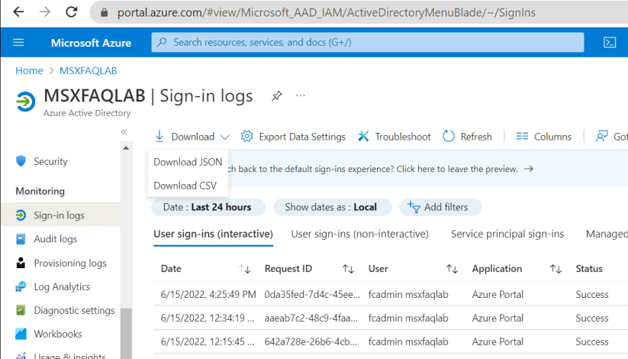628x359 pixels.
Task: Open Log Analytics in sidebar
Action: 62,286
